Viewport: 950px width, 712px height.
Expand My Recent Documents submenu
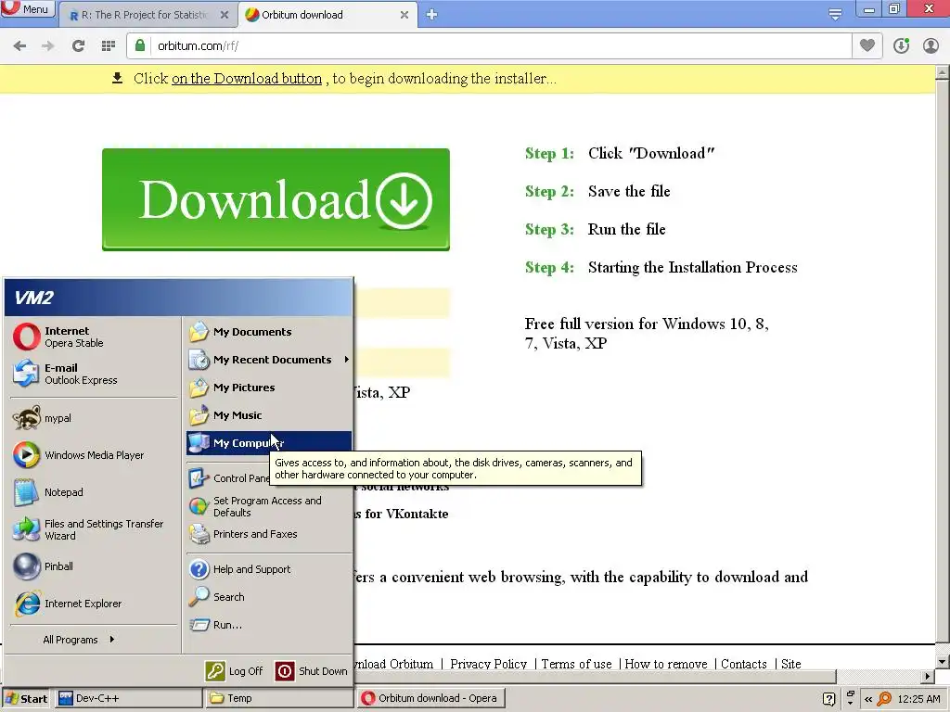(269, 360)
